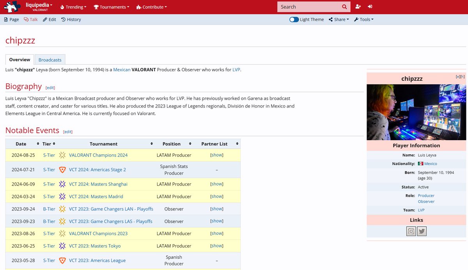468x270 pixels.
Task: Open VCT 2023: Game Changers LAS - Playoffs link
Action: 111,221
